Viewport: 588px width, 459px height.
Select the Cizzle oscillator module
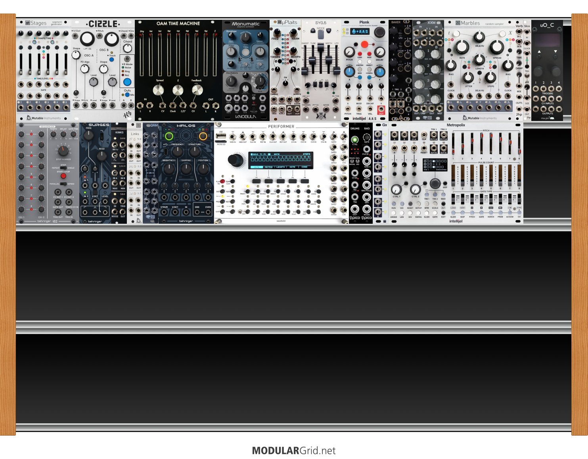103,71
